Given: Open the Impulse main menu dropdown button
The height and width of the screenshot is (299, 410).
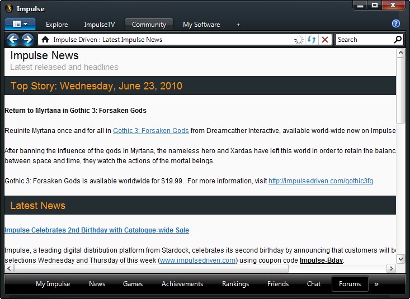Looking at the screenshot, I should pos(20,24).
